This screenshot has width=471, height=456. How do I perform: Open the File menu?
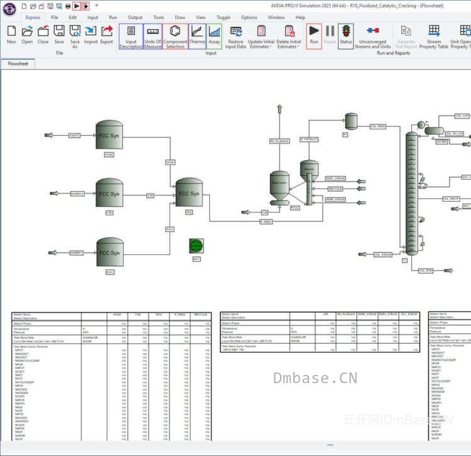(55, 18)
